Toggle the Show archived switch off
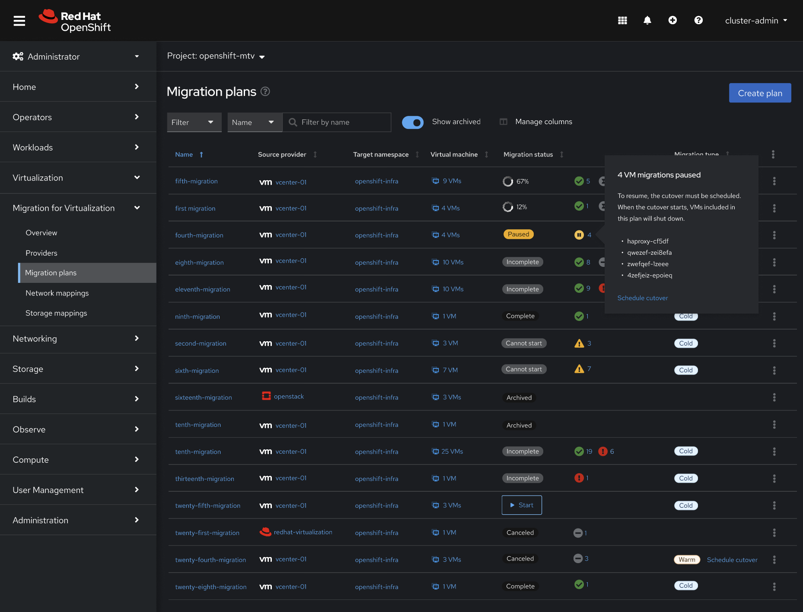Screen dimensions: 803x612 (413, 122)
